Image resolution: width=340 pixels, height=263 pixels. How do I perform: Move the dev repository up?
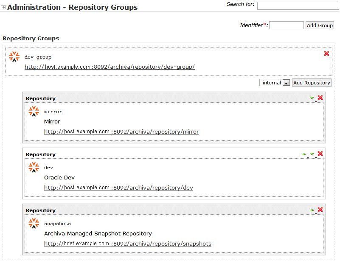[x=303, y=154]
